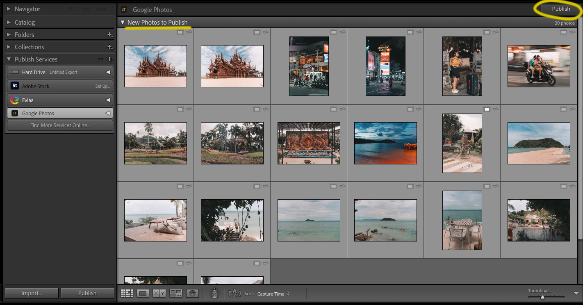The height and width of the screenshot is (305, 583).
Task: Select the Painter spray-can tool
Action: [x=214, y=293]
